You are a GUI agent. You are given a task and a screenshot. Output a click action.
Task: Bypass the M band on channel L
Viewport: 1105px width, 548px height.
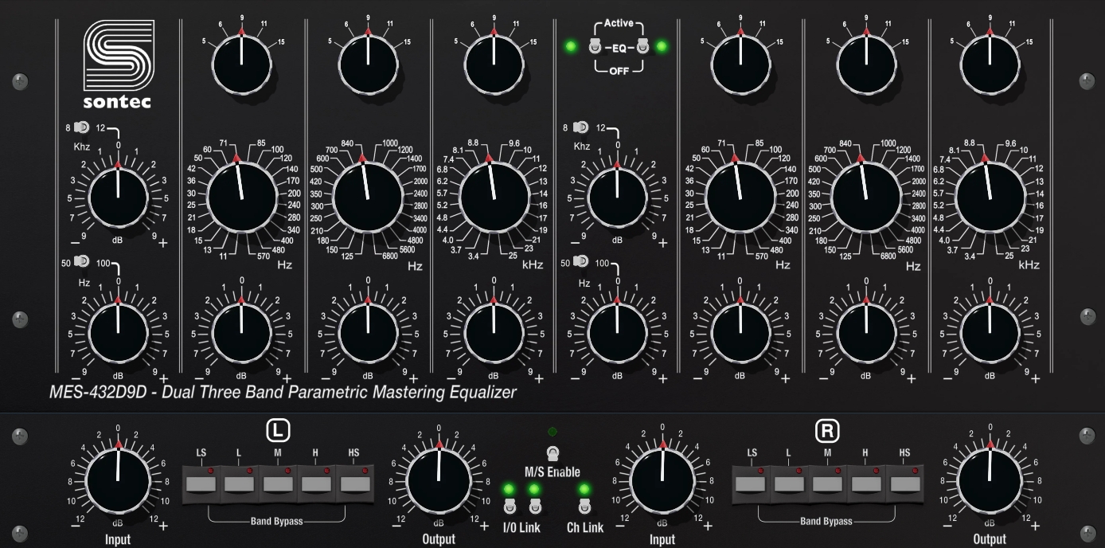pyautogui.click(x=277, y=483)
